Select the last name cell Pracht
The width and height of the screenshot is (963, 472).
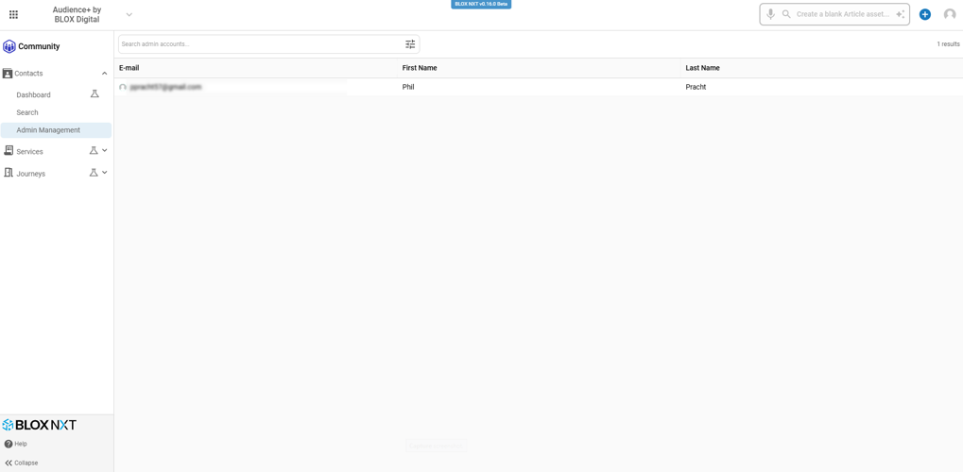tap(696, 87)
